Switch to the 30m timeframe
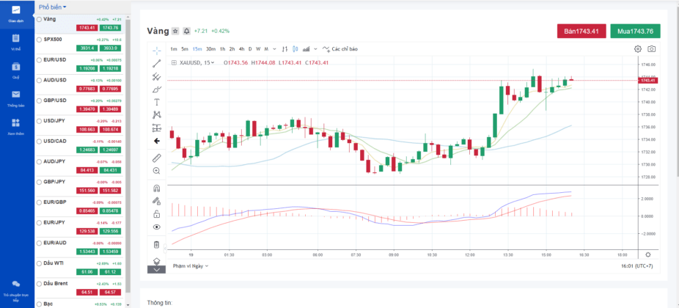 point(211,49)
